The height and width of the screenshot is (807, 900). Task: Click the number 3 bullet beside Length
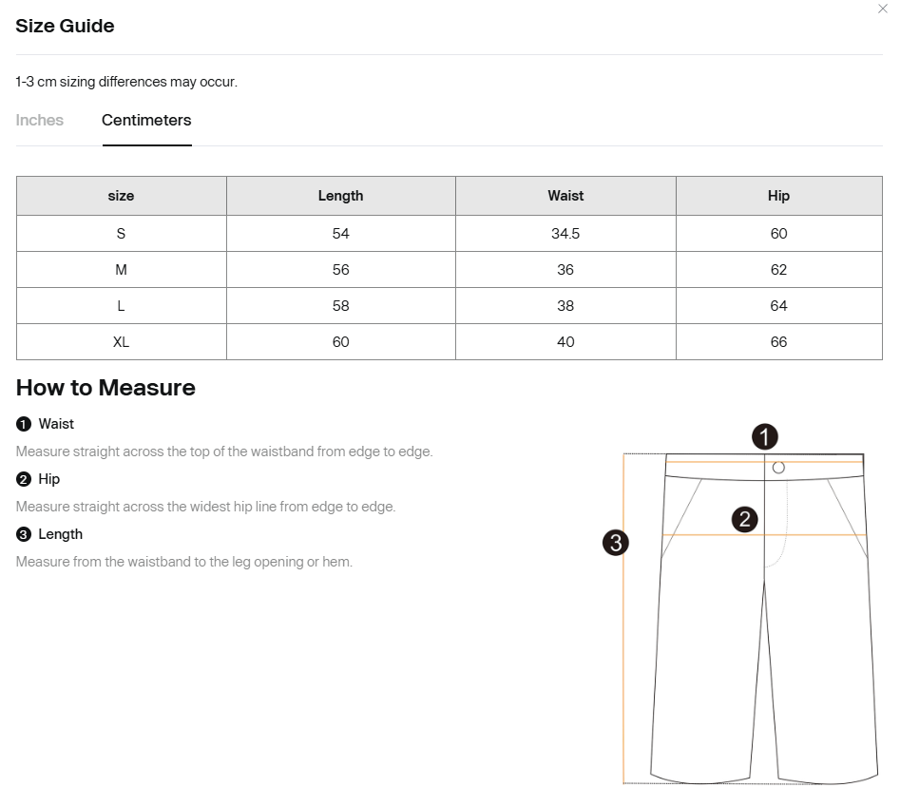point(24,534)
